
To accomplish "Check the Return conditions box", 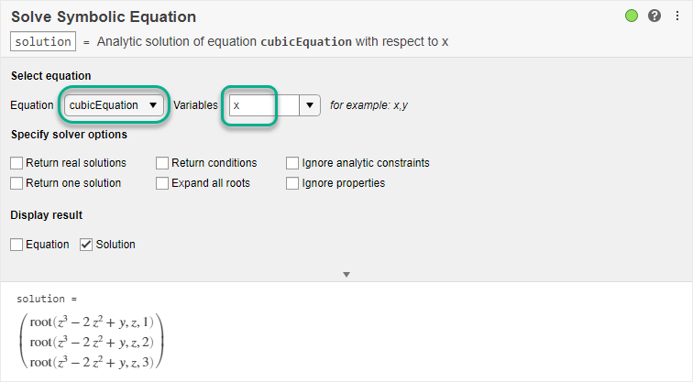I will click(x=162, y=163).
